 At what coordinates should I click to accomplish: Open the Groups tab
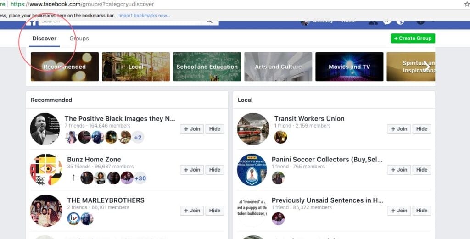(79, 39)
